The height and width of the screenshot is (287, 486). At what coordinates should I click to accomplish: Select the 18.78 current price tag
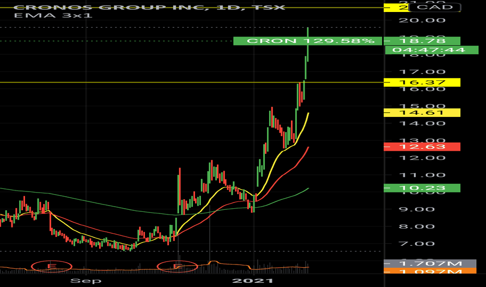pyautogui.click(x=422, y=41)
